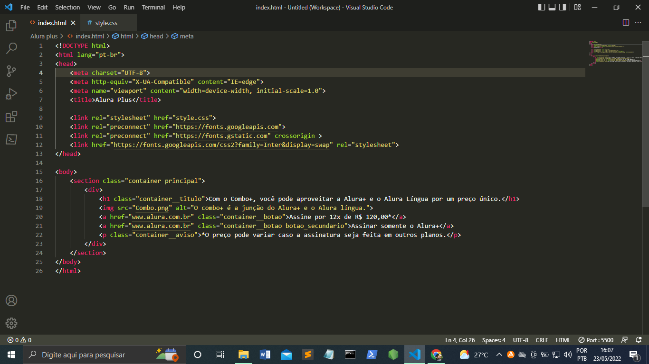649x364 pixels.
Task: Change the HTML language mode
Action: (563, 340)
